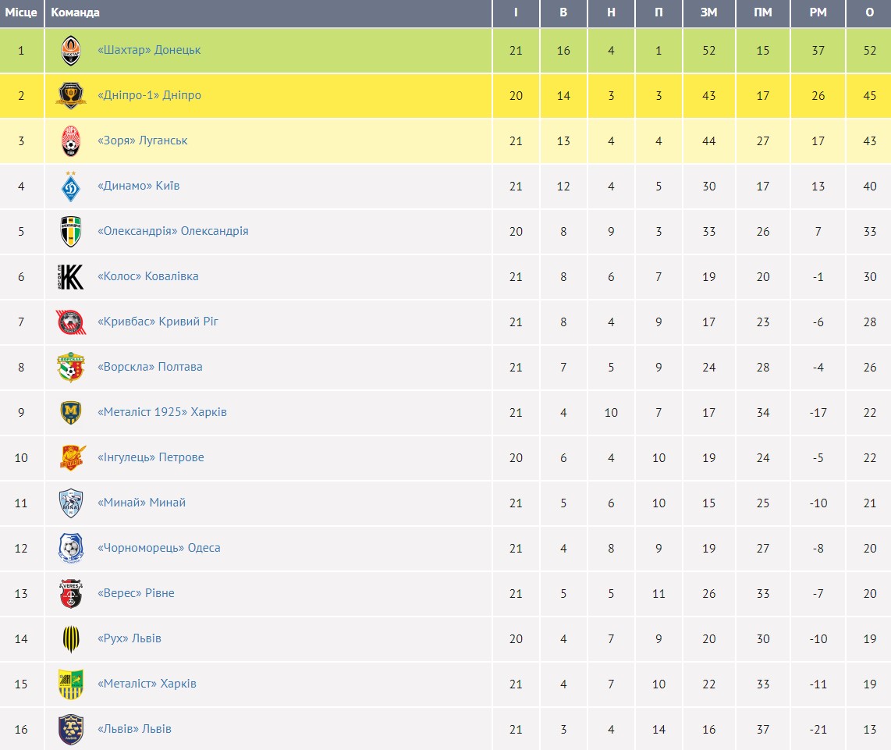Click the Chornomorets Odesa club emblem
The image size is (891, 750).
(71, 549)
